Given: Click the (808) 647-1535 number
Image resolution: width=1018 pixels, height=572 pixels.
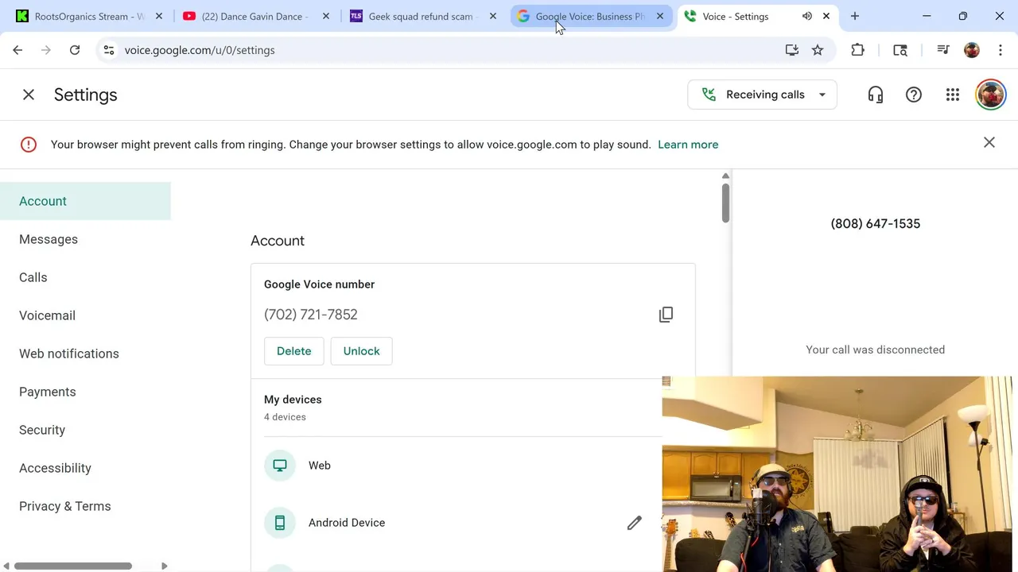Looking at the screenshot, I should point(876,223).
